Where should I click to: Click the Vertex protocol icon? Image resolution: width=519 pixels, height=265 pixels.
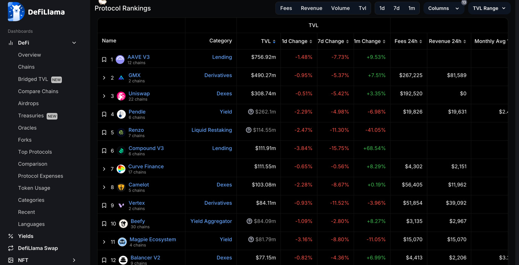click(121, 205)
